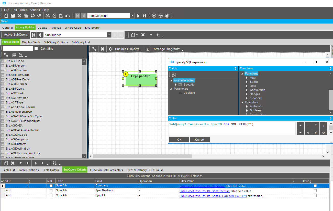Open the Actions menu
The height and width of the screenshot is (211, 333).
click(x=35, y=10)
